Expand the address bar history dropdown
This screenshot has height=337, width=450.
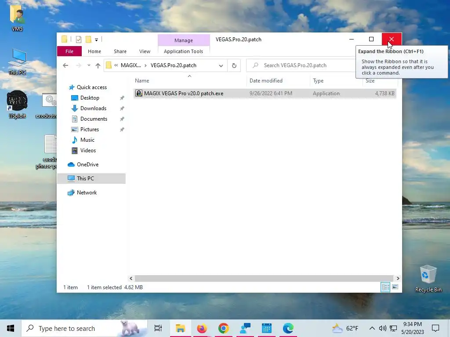(221, 66)
